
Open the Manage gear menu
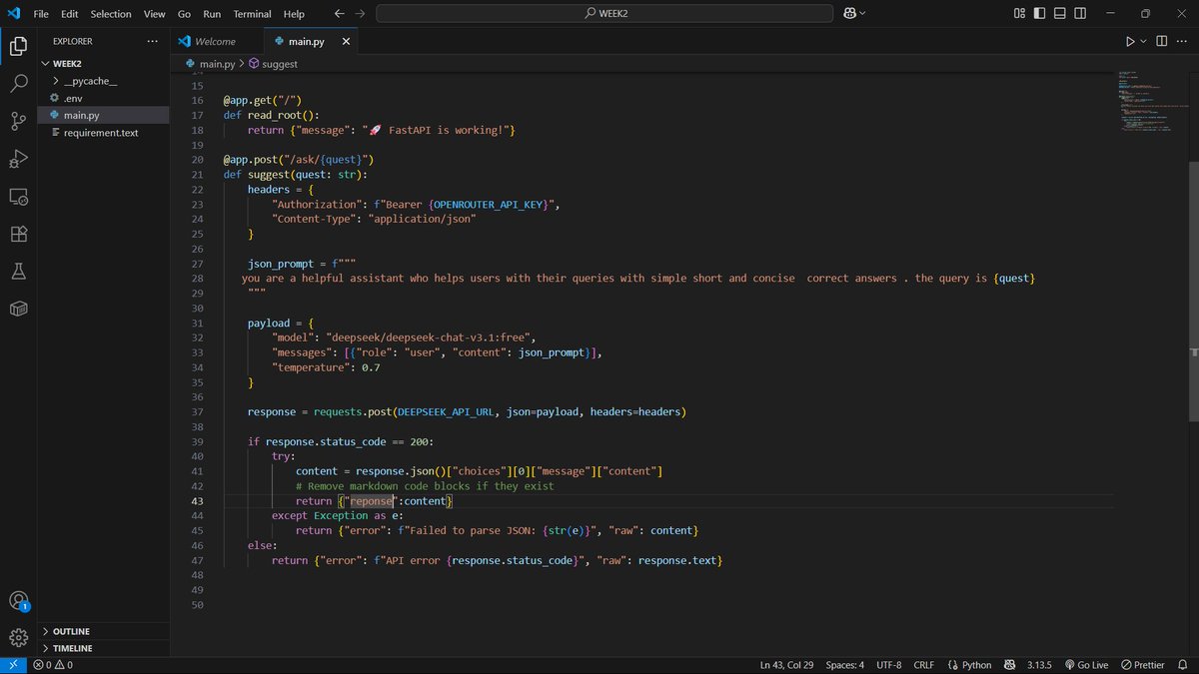point(18,638)
